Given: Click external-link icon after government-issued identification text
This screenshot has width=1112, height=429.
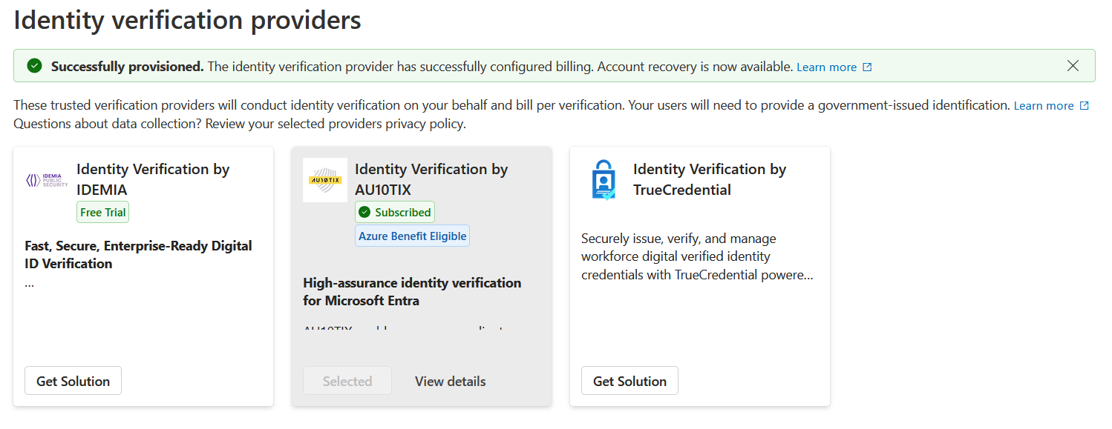Looking at the screenshot, I should (1084, 106).
